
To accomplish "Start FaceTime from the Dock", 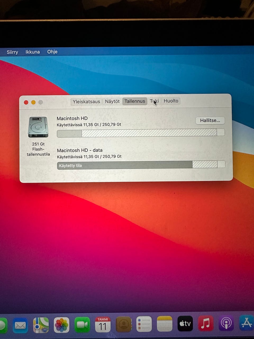I will 82,325.
